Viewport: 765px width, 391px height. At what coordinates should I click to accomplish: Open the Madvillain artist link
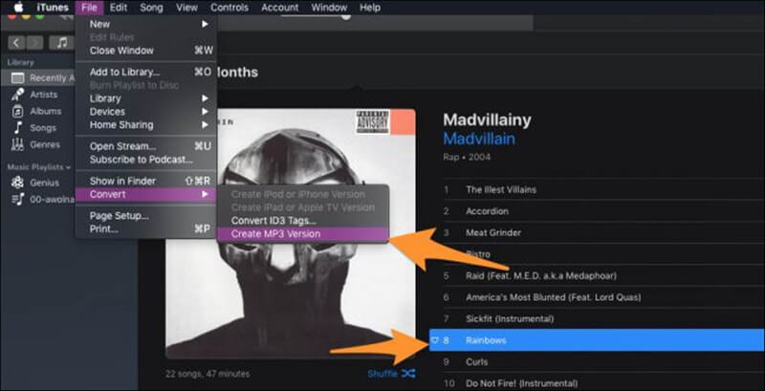point(479,139)
